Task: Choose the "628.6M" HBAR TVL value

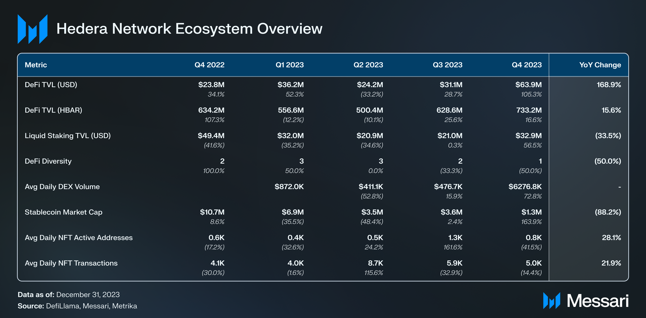Action: click(x=449, y=110)
